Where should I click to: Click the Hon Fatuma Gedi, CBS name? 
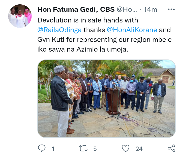click(76, 9)
